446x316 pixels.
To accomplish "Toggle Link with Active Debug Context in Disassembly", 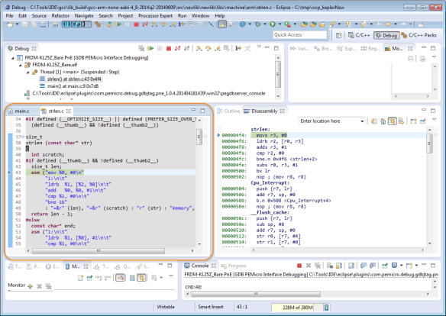I will pos(393,121).
